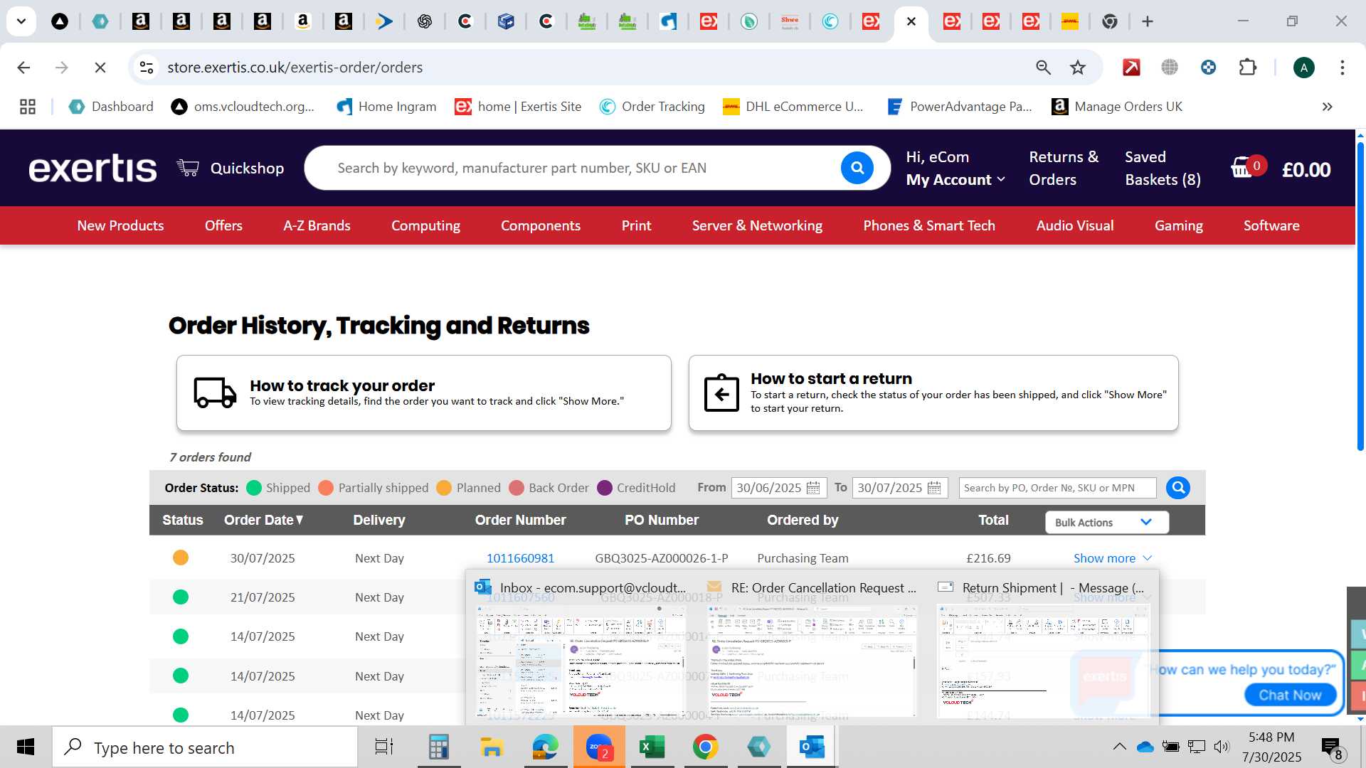Open Excel from the taskbar
Image resolution: width=1366 pixels, height=768 pixels.
click(x=652, y=747)
